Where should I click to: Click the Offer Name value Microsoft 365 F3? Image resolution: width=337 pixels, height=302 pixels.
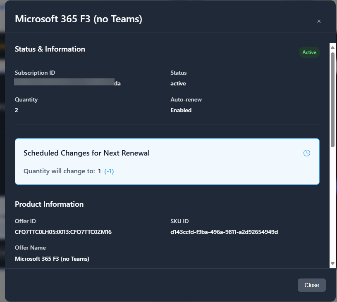52,259
